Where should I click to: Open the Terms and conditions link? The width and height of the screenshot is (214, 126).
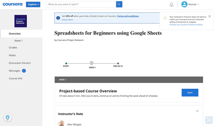click(128, 16)
